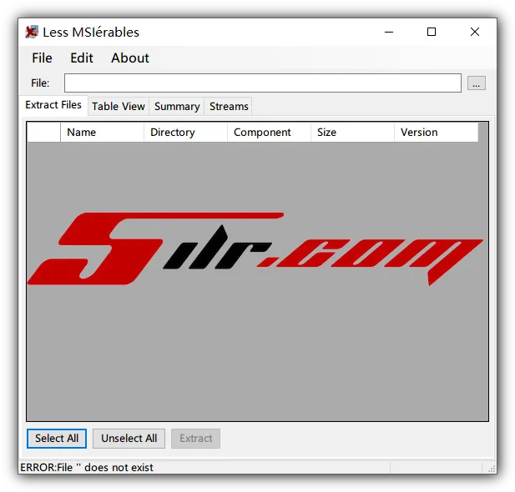Viewport: 515px width, 492px height.
Task: Open the Edit menu
Action: [82, 58]
